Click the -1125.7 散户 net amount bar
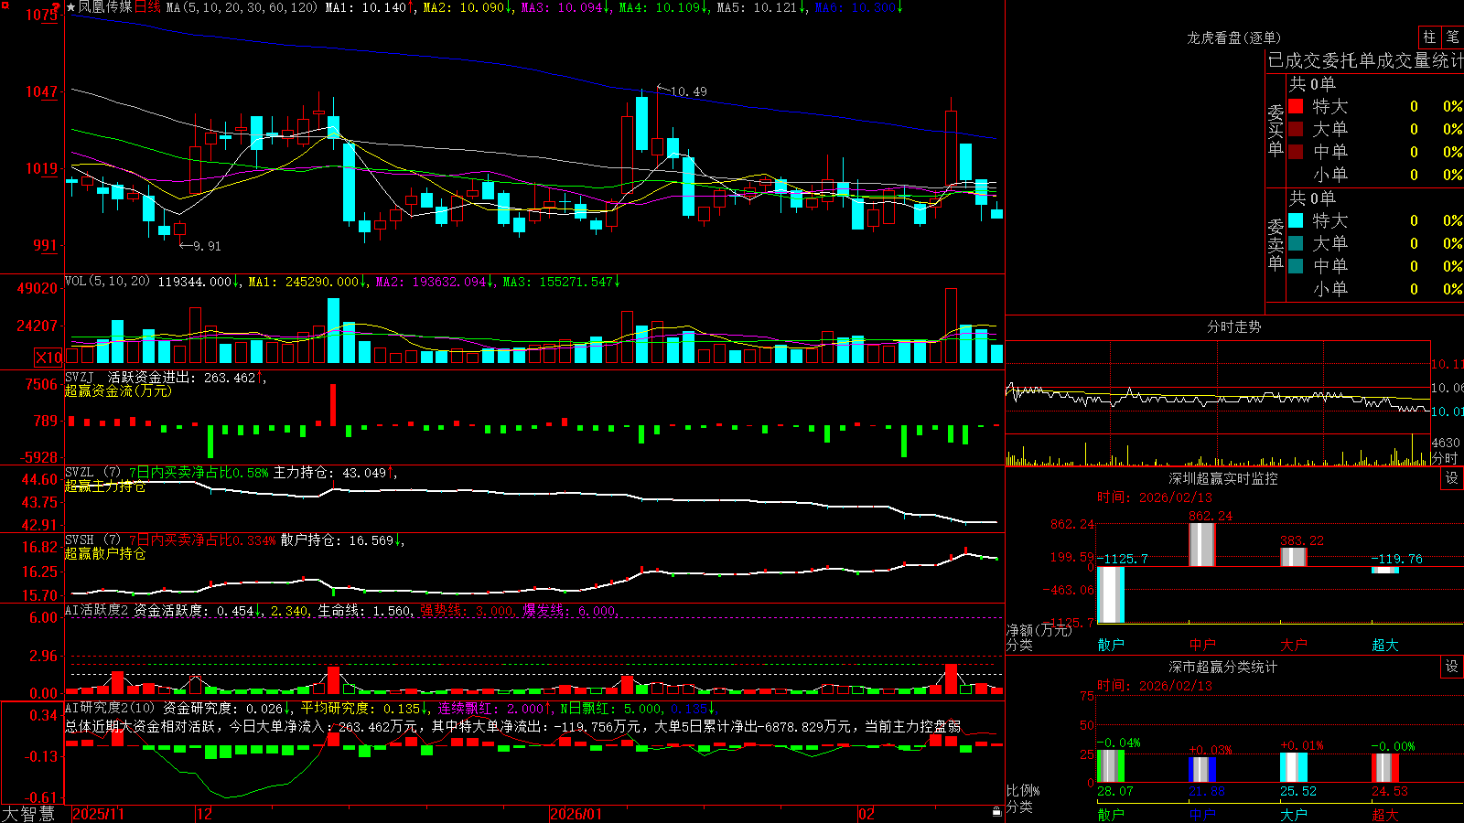This screenshot has height=823, width=1464. [x=1111, y=595]
